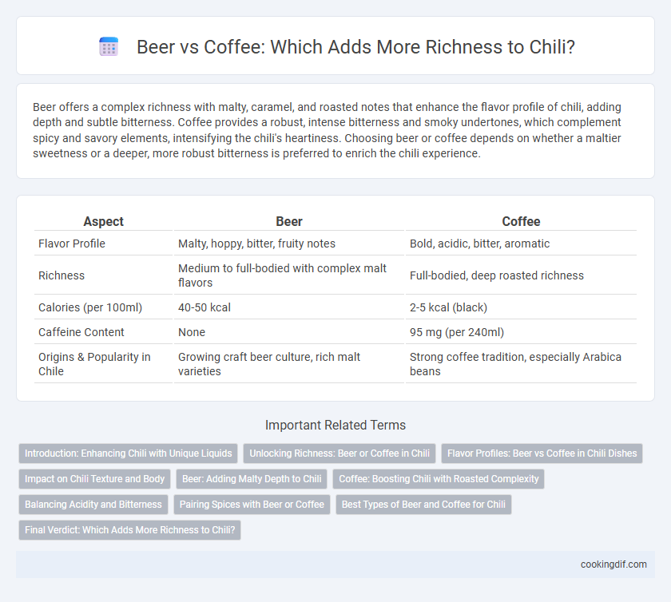Open 'Flavor Profiles: Beer vs Coffee in Chili Dishes'
Screen dimensions: 671x602
click(542, 453)
